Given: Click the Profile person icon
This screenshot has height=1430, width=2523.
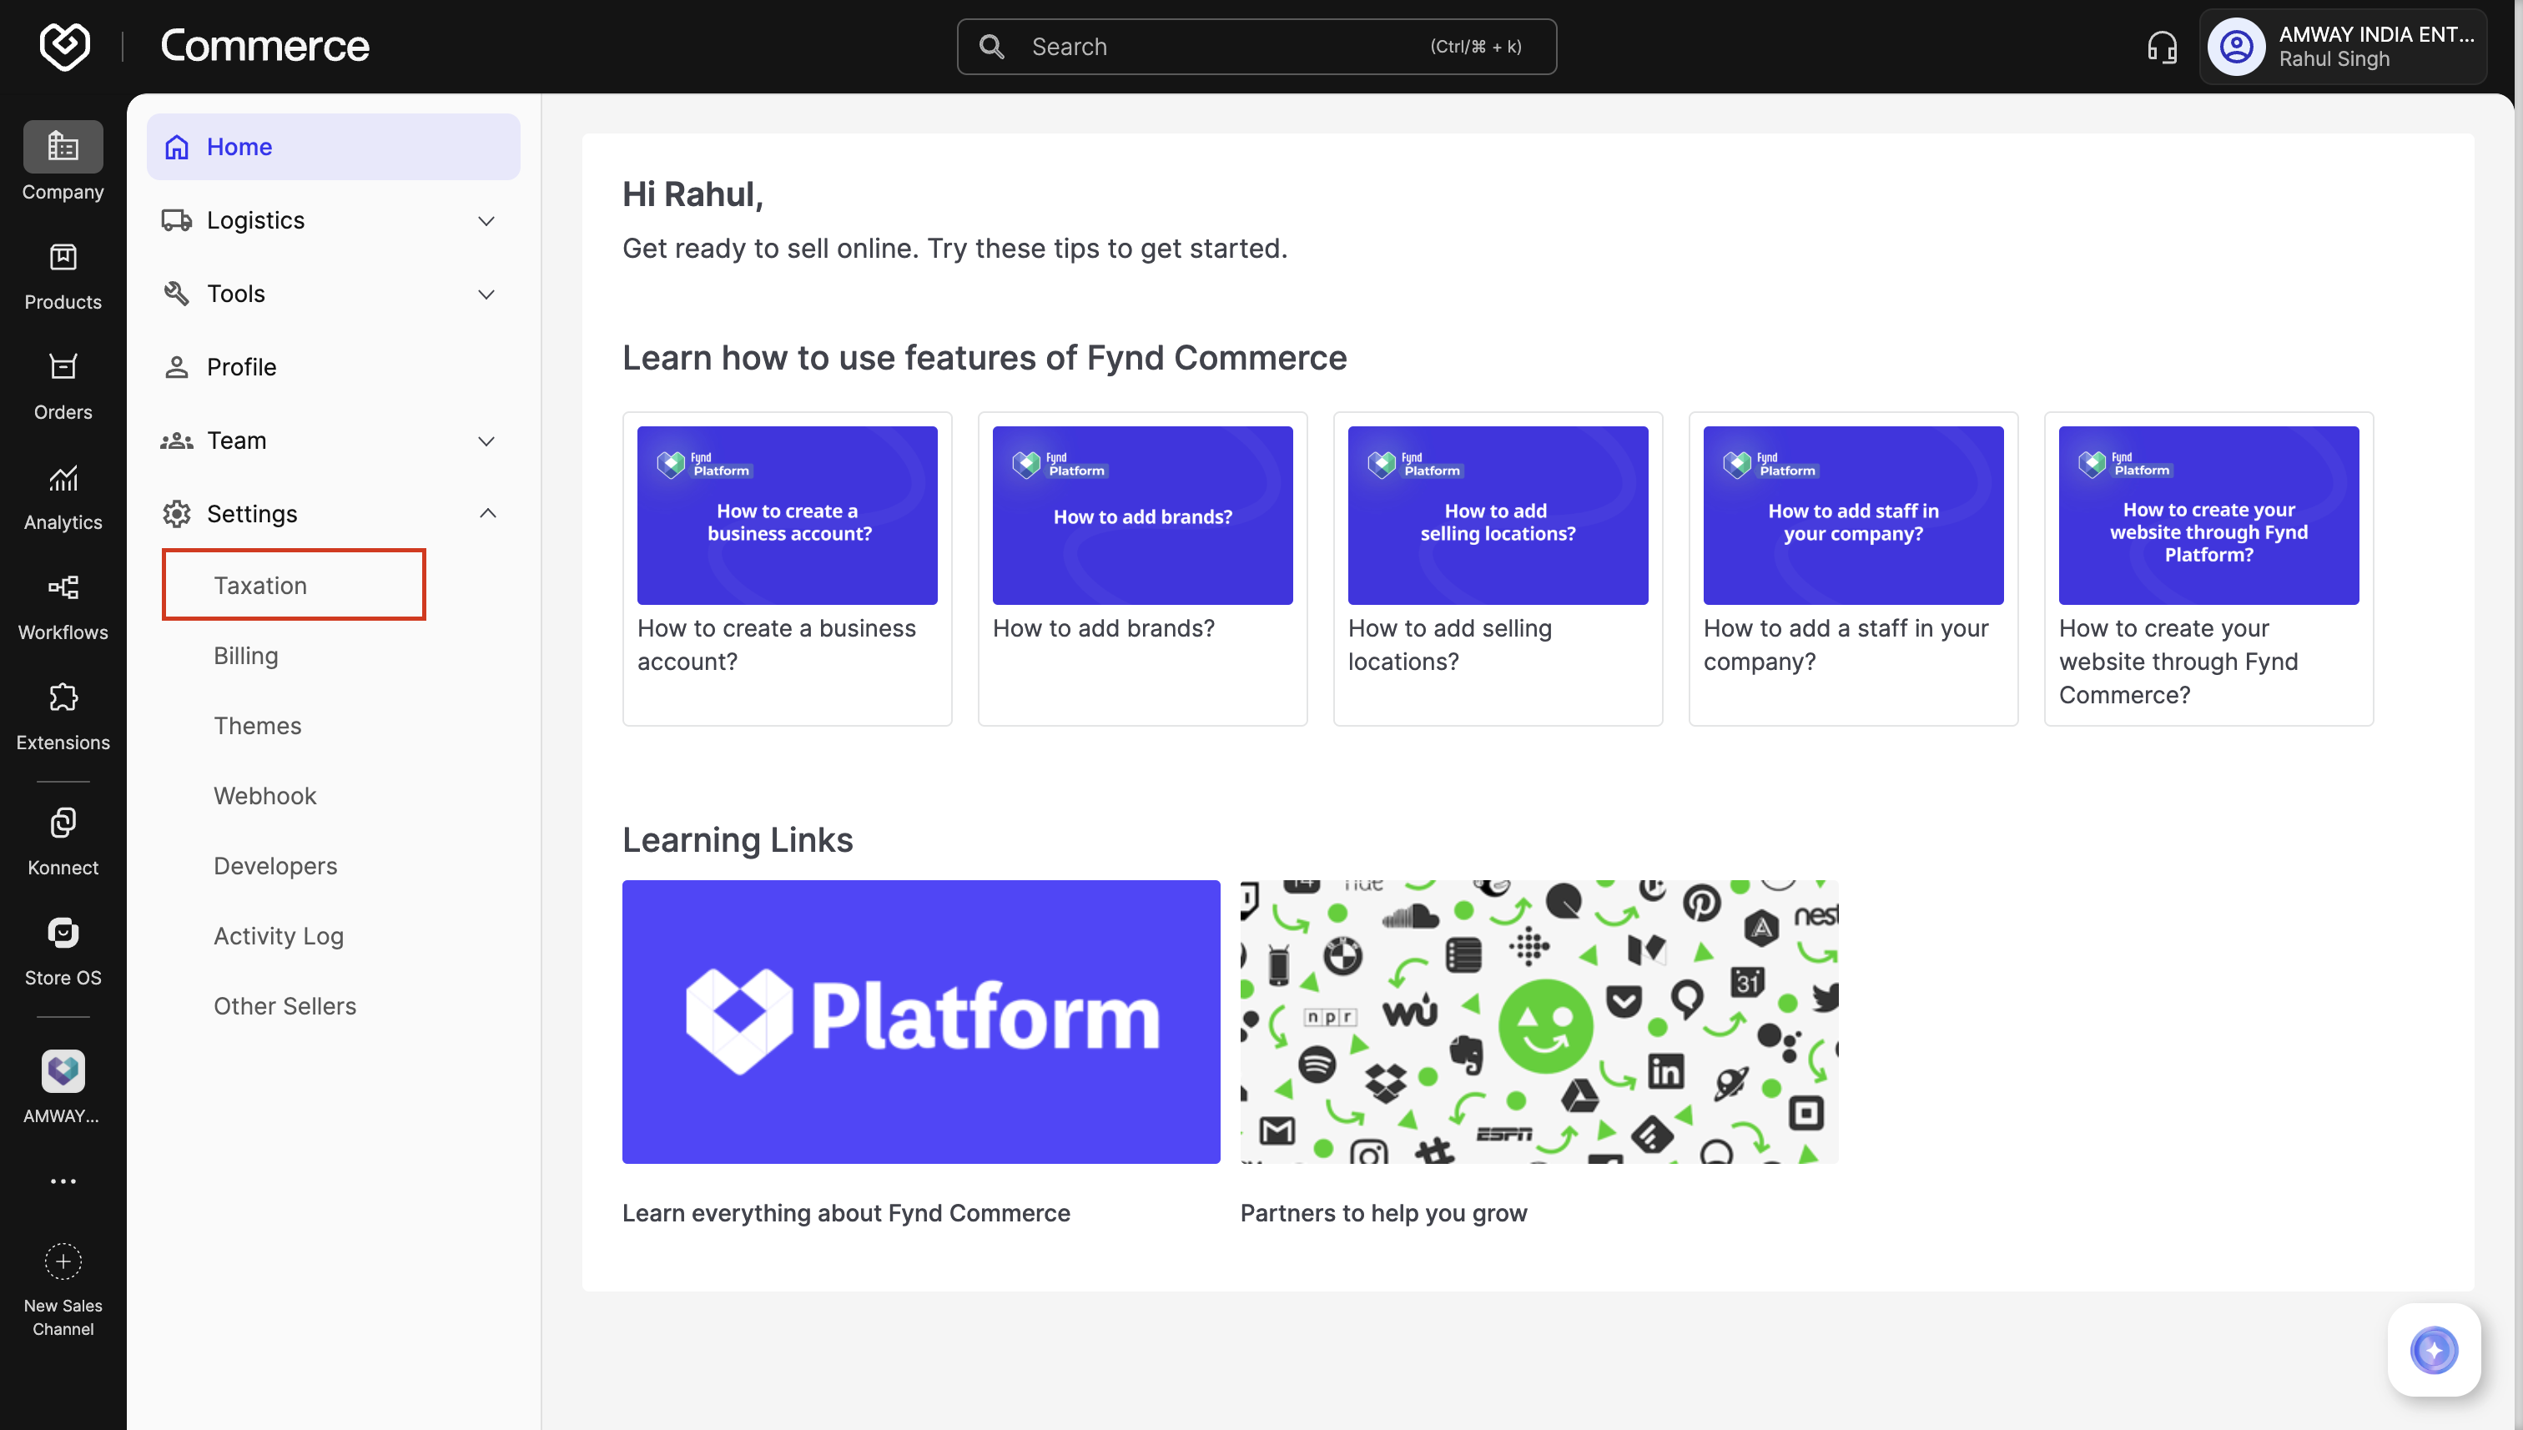Looking at the screenshot, I should point(177,367).
